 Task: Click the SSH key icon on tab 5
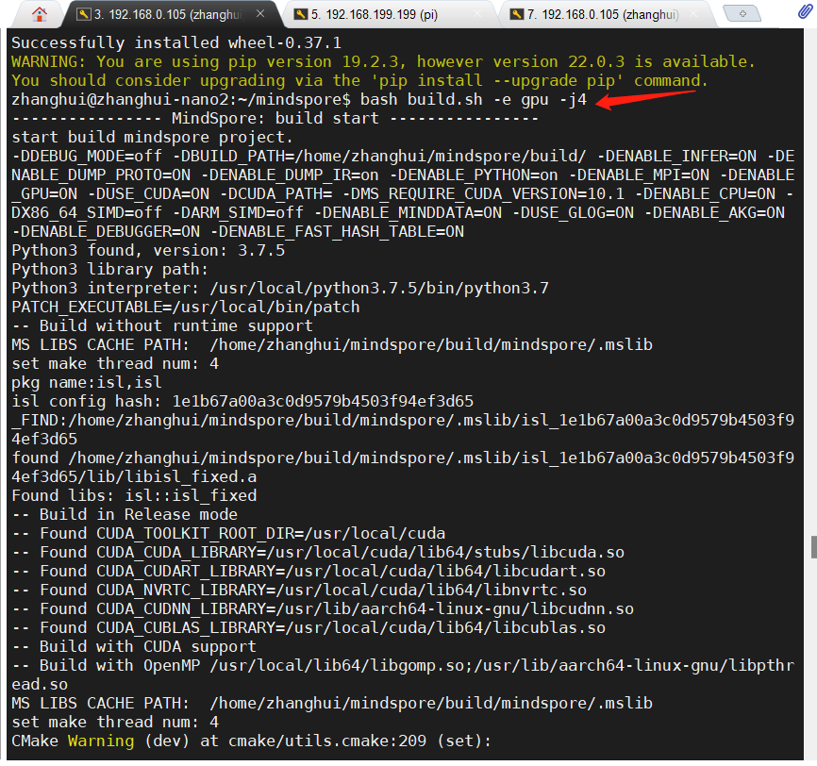(301, 14)
